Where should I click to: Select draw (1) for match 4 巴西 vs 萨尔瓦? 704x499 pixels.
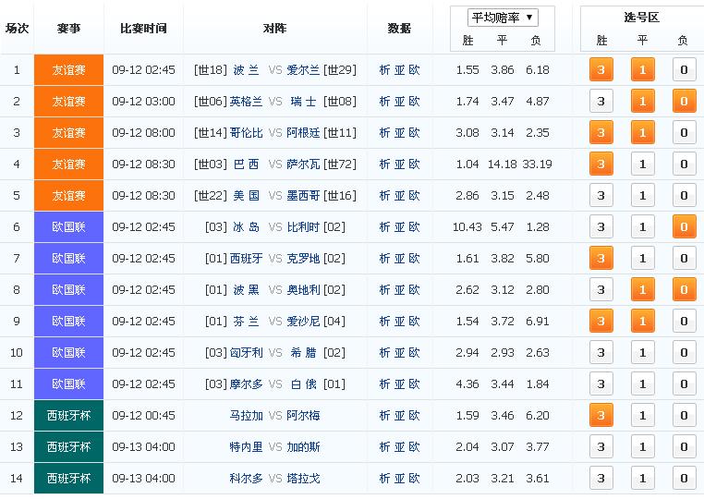click(x=642, y=164)
